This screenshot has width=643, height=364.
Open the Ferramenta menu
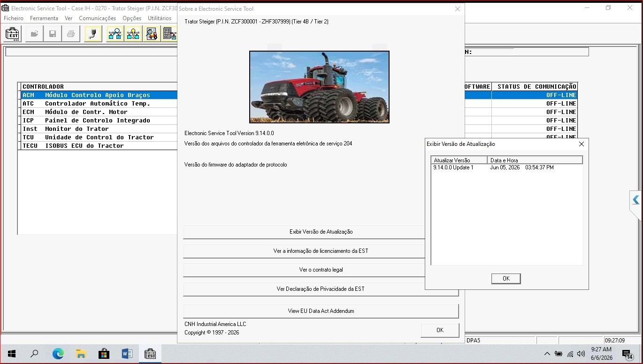pos(44,18)
